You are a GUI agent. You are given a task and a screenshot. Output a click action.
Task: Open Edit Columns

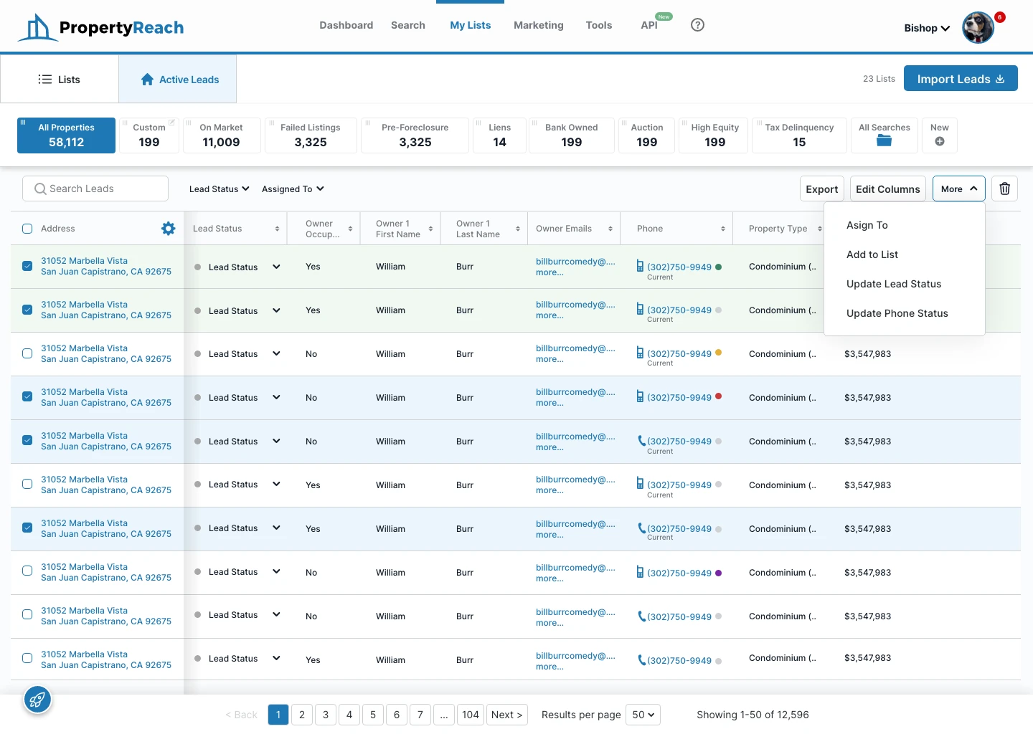(x=888, y=189)
